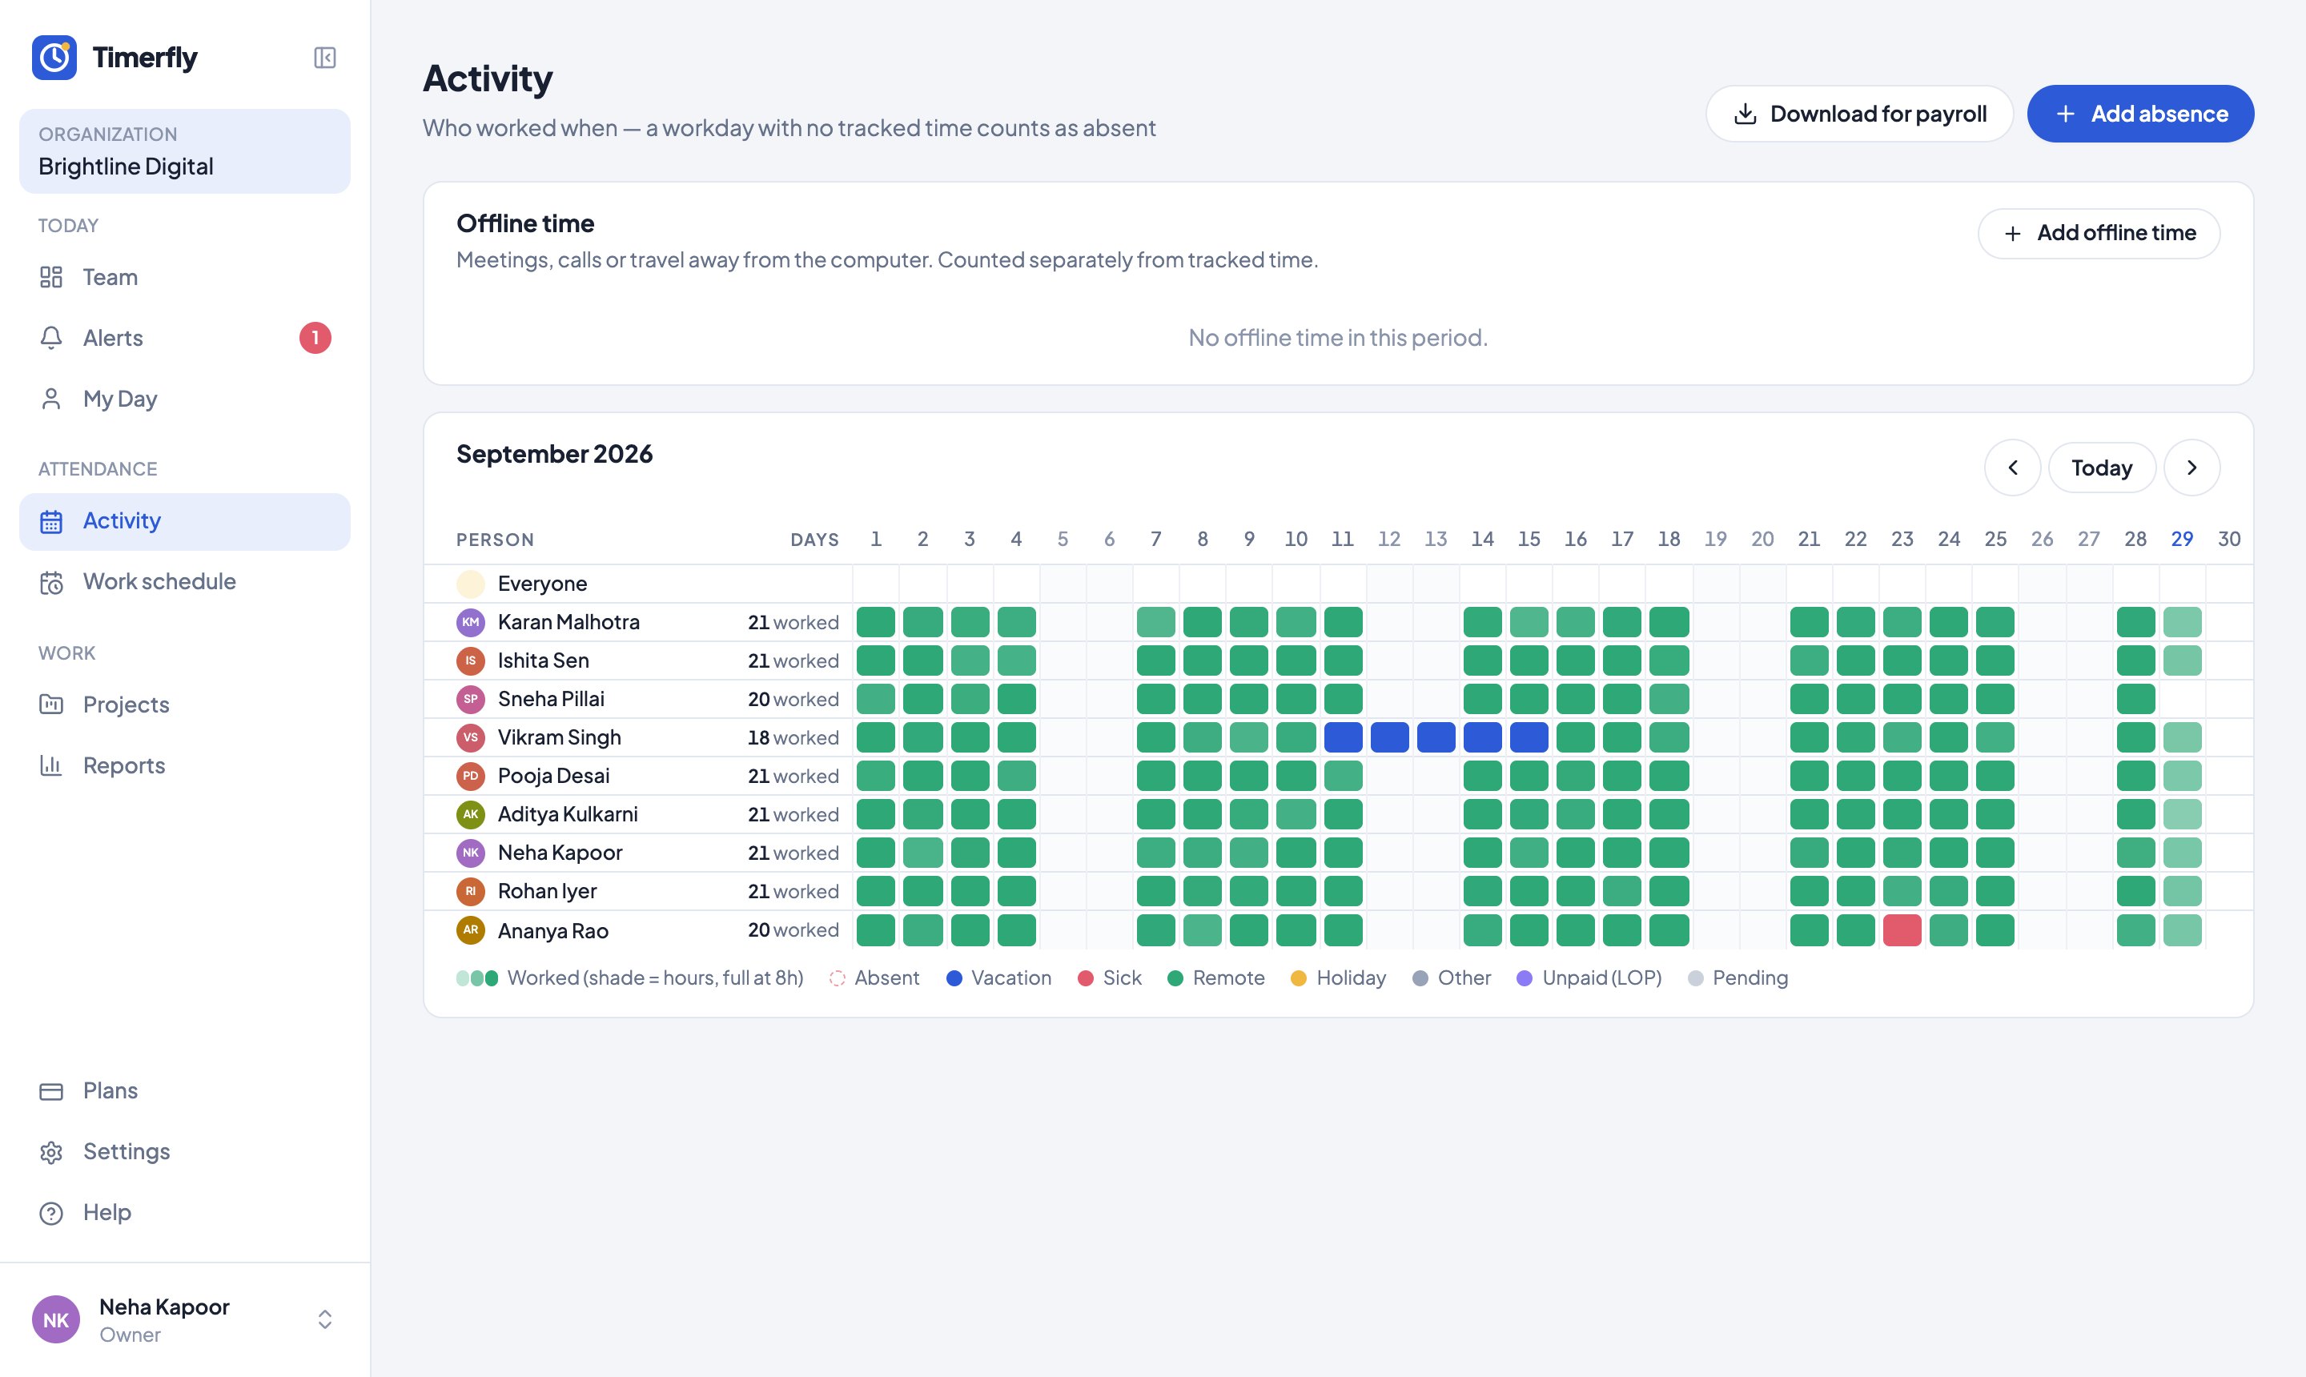Screen dimensions: 2306x1377
Task: Open Plans in the sidebar
Action: pyautogui.click(x=185, y=1090)
